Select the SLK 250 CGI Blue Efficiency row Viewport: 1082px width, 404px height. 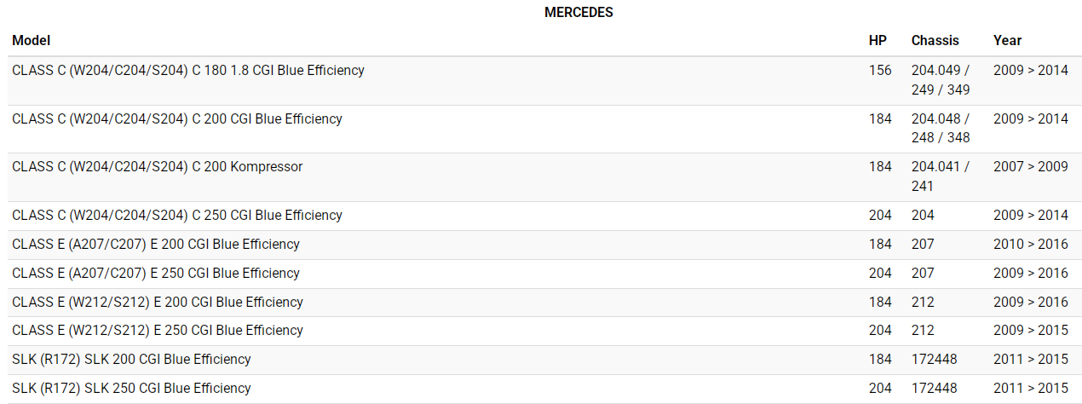click(x=132, y=389)
